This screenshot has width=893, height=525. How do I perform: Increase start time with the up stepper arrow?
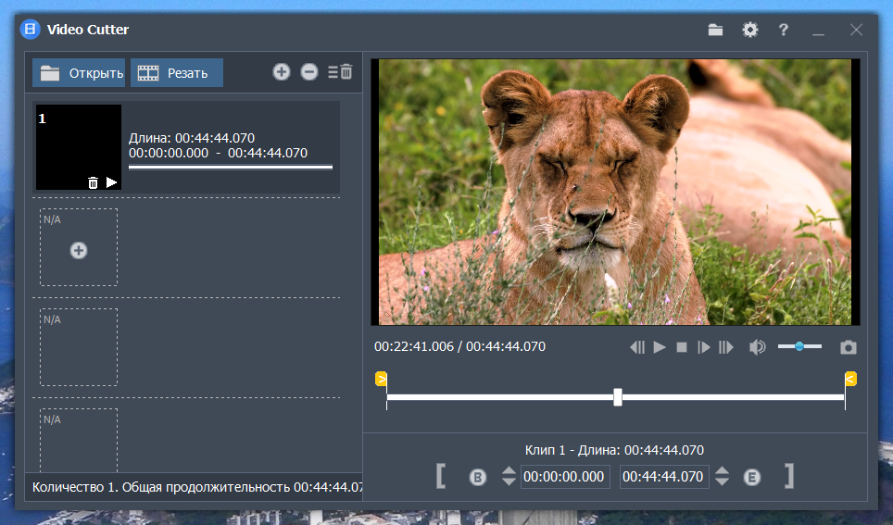coord(509,470)
